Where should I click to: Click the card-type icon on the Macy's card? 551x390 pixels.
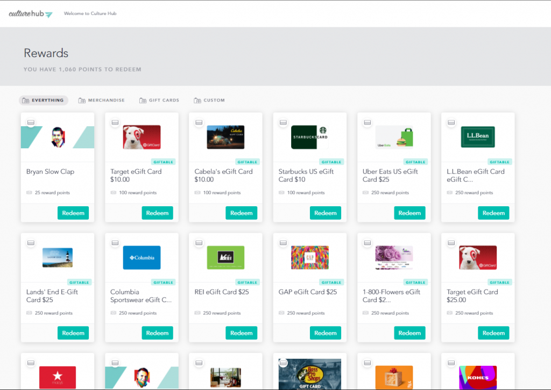[x=31, y=363]
